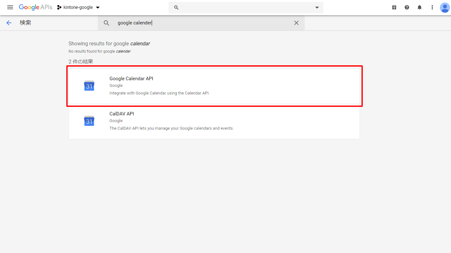This screenshot has height=253, width=451.
Task: Click the '2 件の結果' results count
Action: (x=81, y=62)
